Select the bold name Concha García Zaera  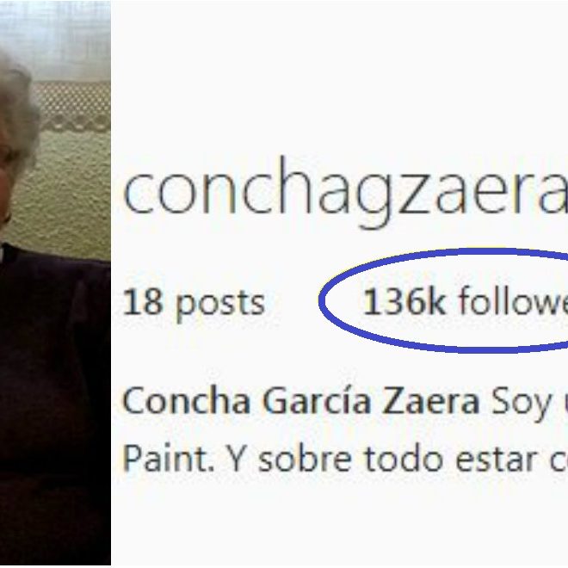coord(301,401)
